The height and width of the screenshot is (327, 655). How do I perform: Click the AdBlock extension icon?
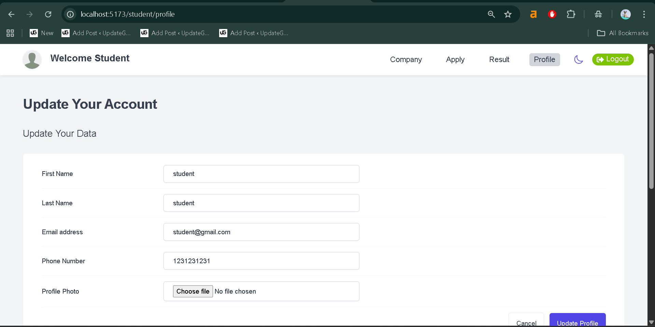point(552,14)
